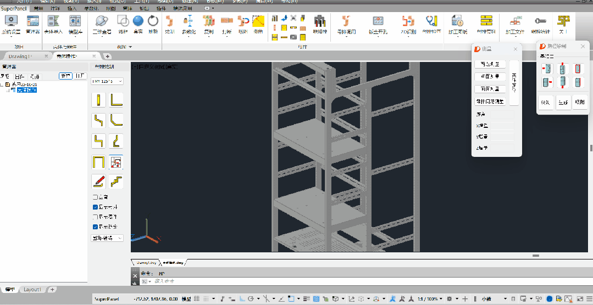Choose the L-shaped busbar shape
593x305 pixels.
pyautogui.click(x=116, y=100)
